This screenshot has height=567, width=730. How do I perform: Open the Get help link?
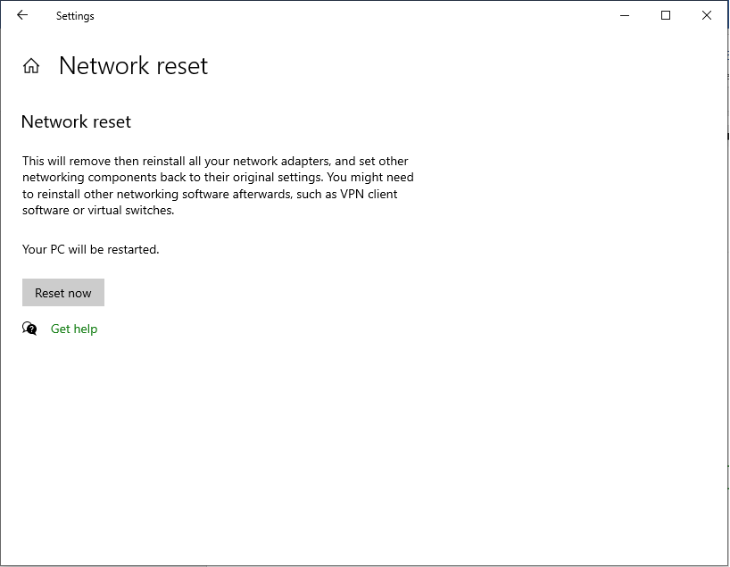[x=74, y=329]
